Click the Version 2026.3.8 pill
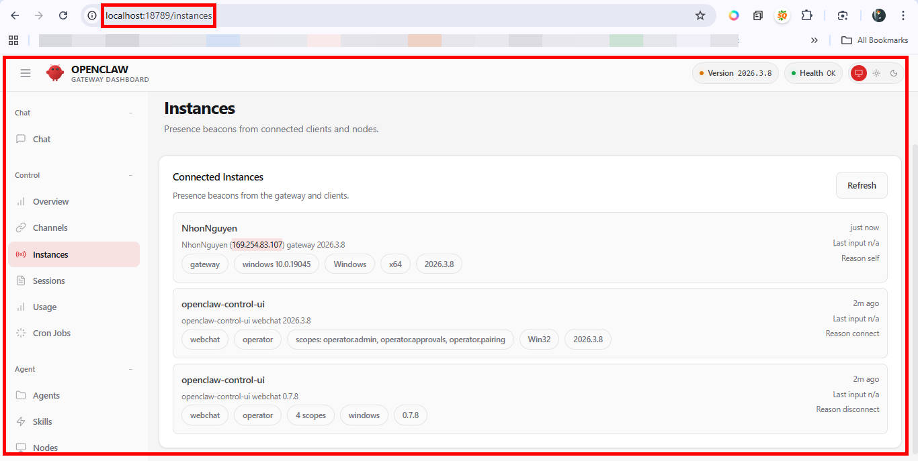Screen dimensions: 918x461 tap(736, 73)
